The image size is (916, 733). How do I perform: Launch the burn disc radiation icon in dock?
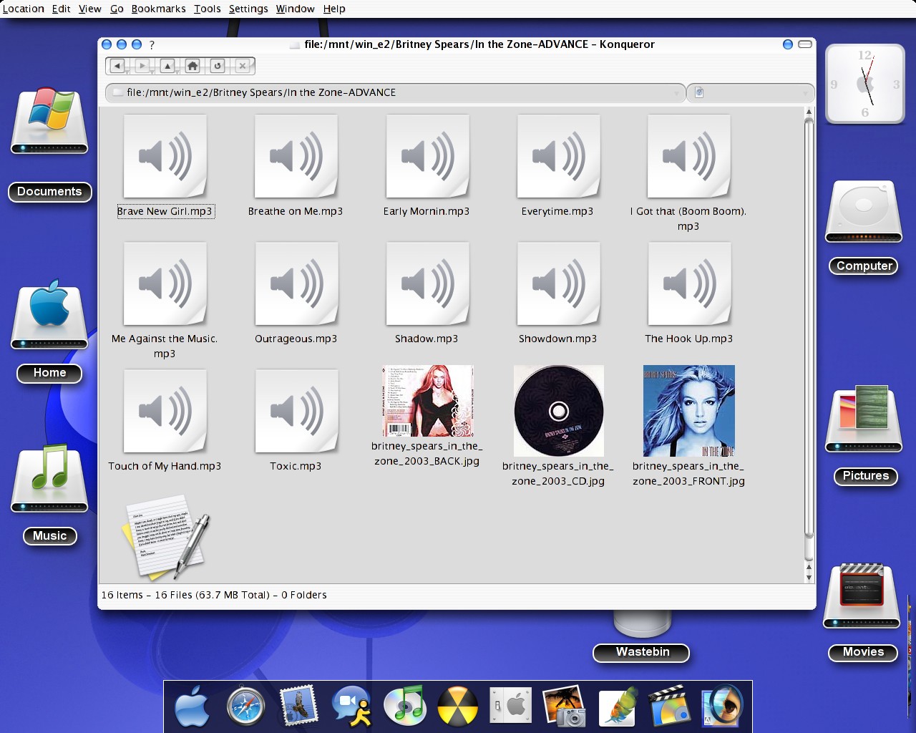tap(457, 706)
